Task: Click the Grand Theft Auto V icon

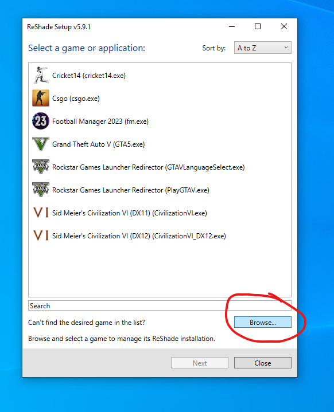Action: coord(41,144)
